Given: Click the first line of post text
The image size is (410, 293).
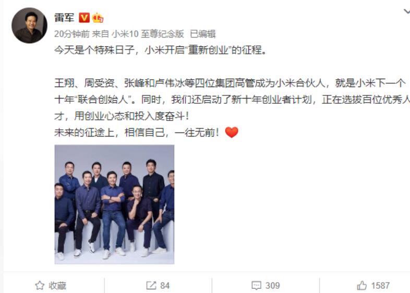Looking at the screenshot, I should point(161,50).
